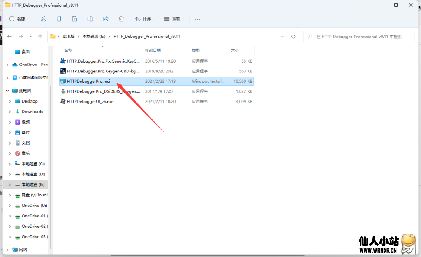Collapse the 此电脑 tree node

(x=7, y=91)
